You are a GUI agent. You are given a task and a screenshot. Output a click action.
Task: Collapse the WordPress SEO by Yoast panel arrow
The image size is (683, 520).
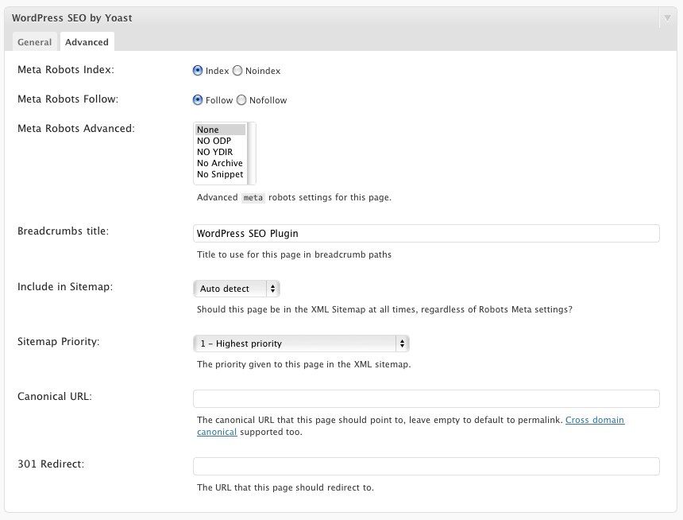point(667,18)
